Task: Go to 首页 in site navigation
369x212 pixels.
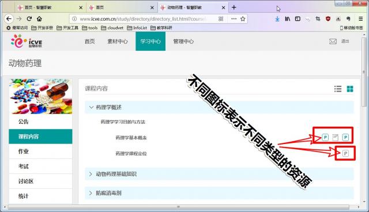Action: tap(90, 41)
